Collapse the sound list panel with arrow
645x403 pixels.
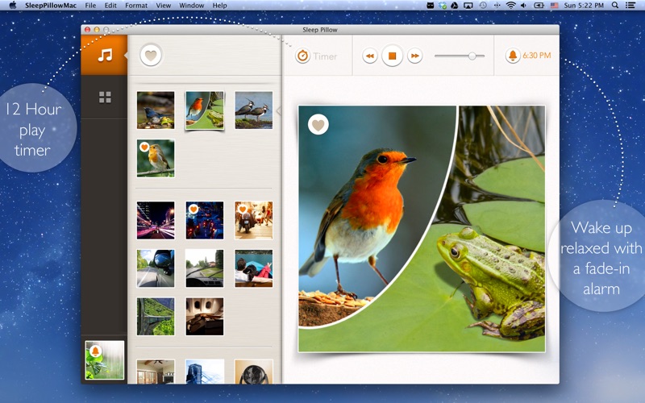279,110
